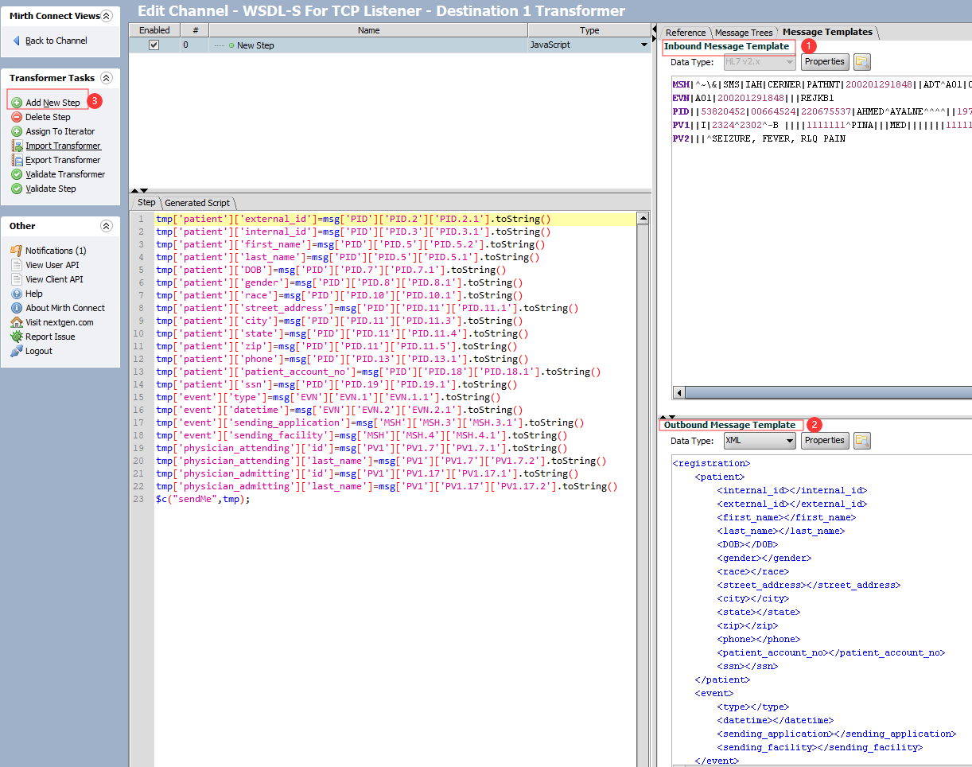Image resolution: width=972 pixels, height=767 pixels.
Task: Open file for Inbound Message Template
Action: pyautogui.click(x=862, y=62)
